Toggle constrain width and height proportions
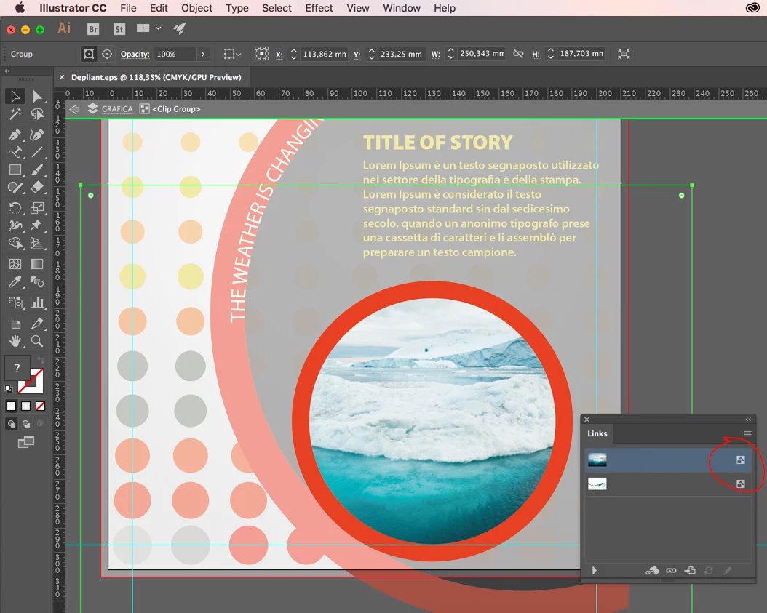The image size is (767, 613). click(x=518, y=54)
